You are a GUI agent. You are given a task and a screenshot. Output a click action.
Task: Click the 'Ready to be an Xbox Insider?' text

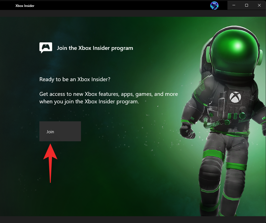pos(75,79)
